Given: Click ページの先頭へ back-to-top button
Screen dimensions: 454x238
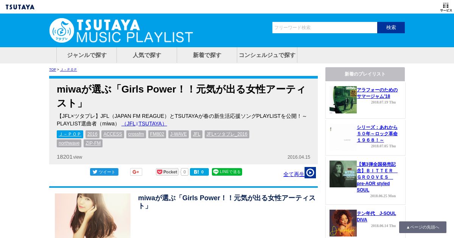Looking at the screenshot, I should click(423, 227).
